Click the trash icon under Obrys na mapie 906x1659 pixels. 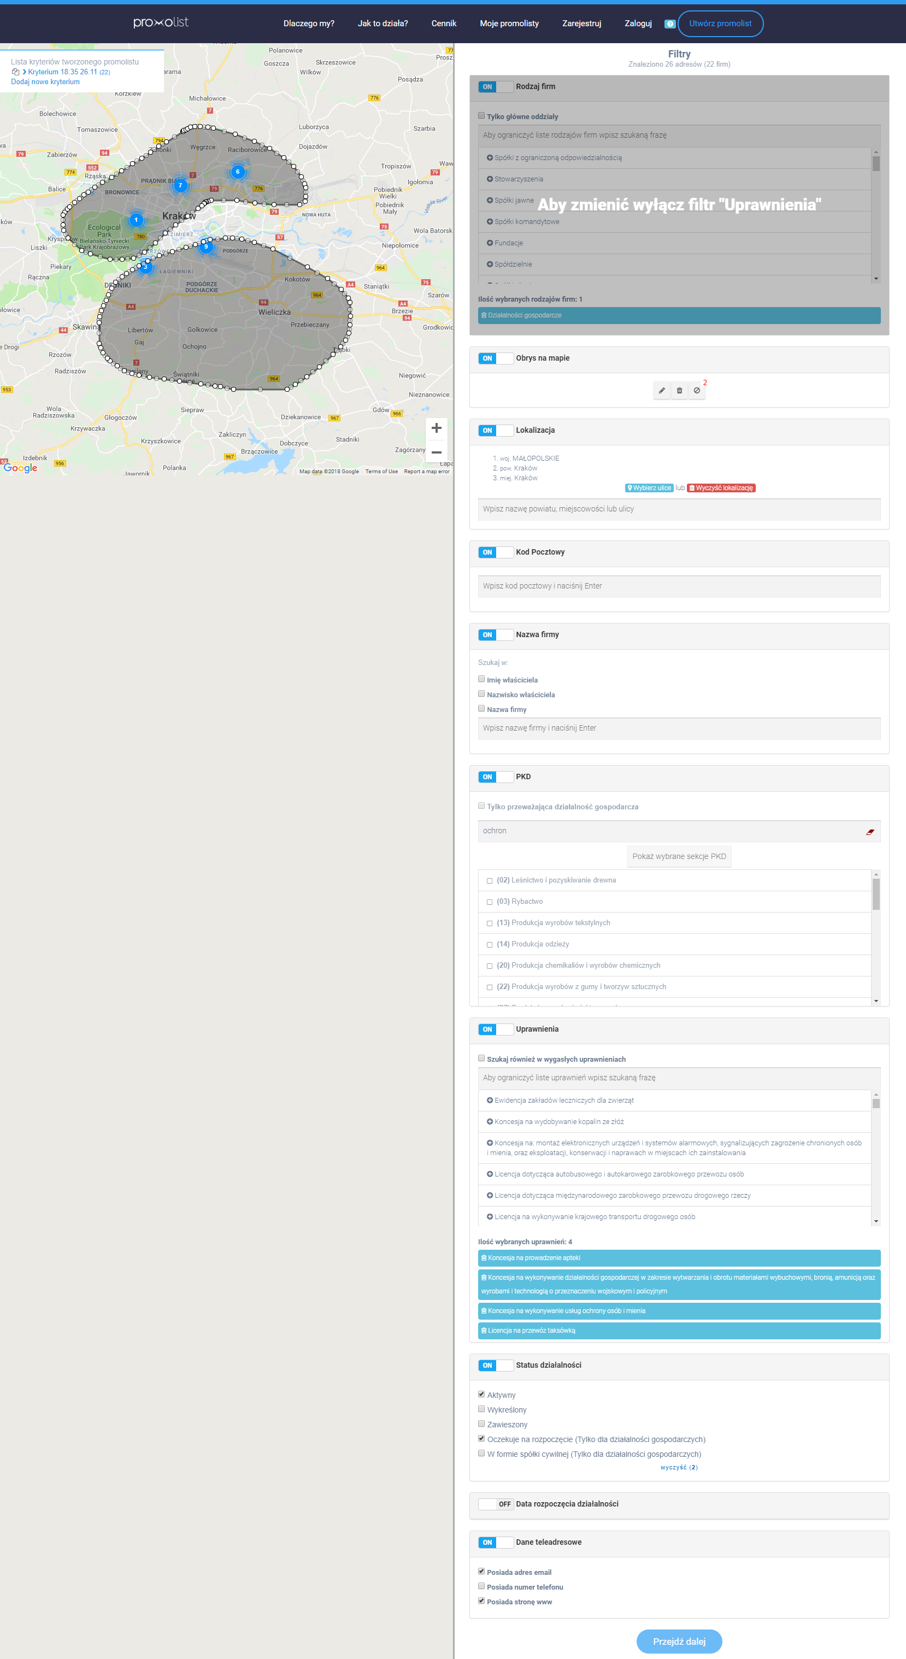coord(679,390)
